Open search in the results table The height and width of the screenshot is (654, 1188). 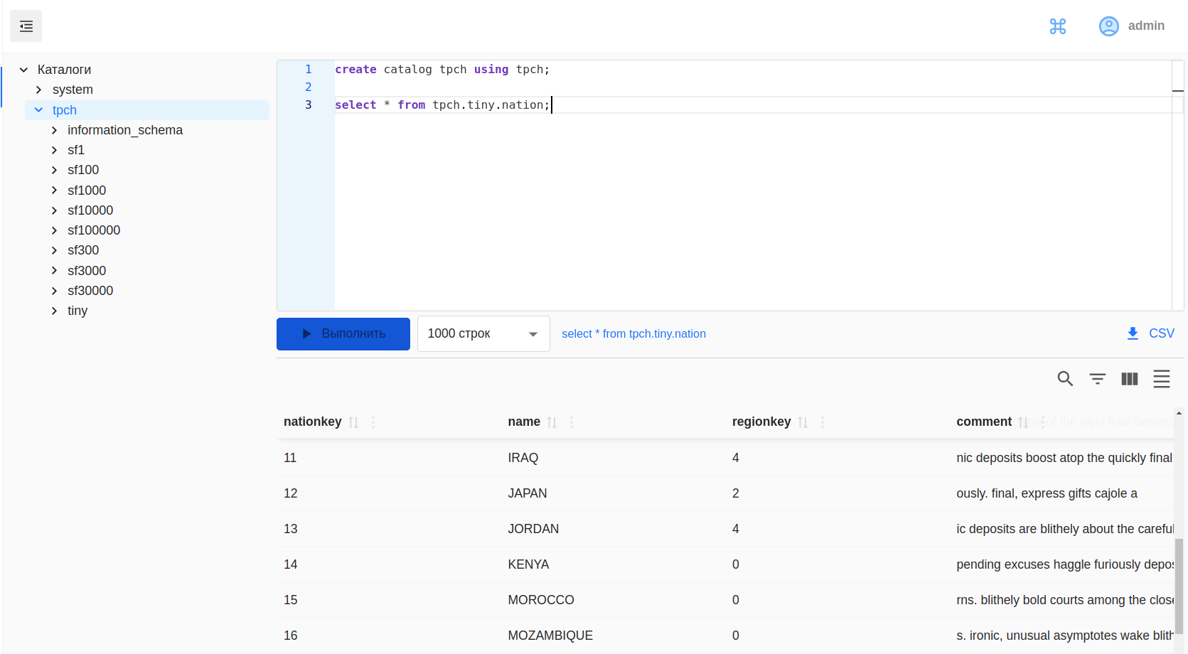click(1064, 379)
